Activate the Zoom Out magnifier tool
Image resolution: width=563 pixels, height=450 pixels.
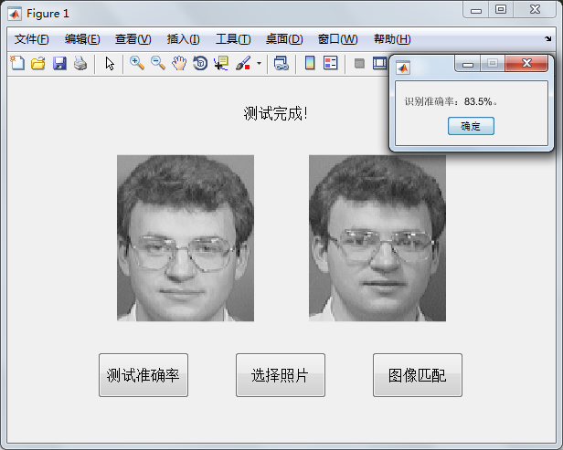click(158, 63)
